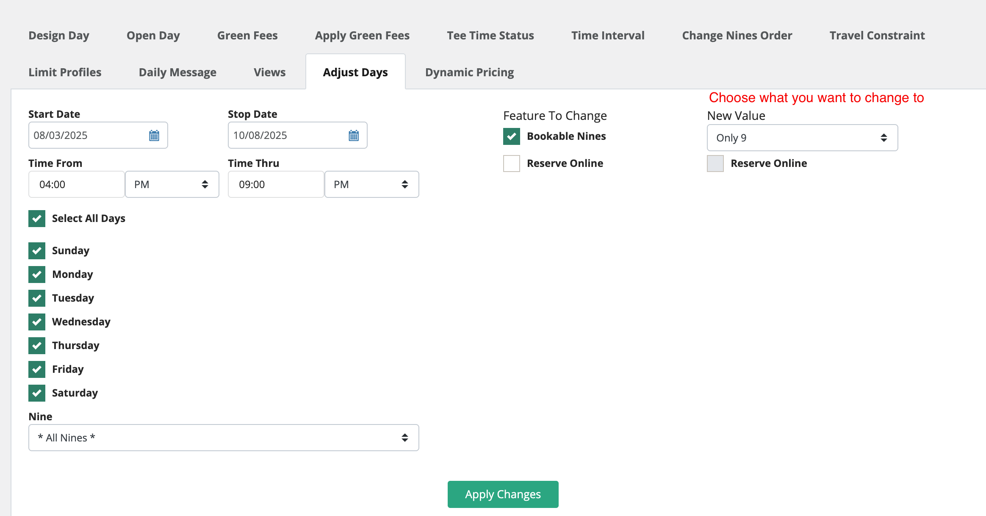Expand the Nine '* All Nines *' dropdown

(224, 438)
